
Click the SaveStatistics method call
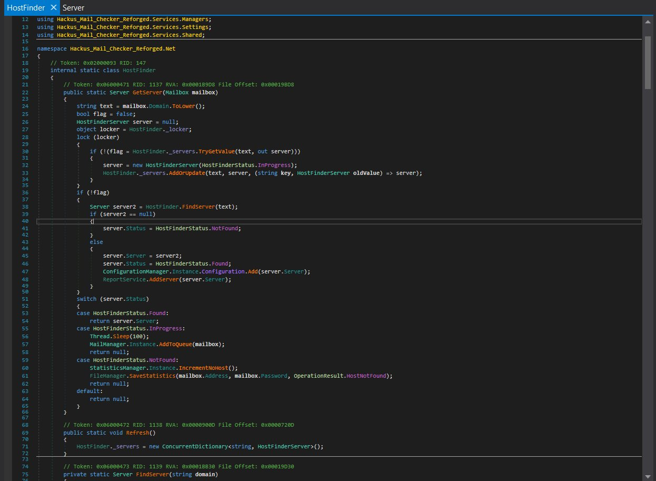pos(152,376)
